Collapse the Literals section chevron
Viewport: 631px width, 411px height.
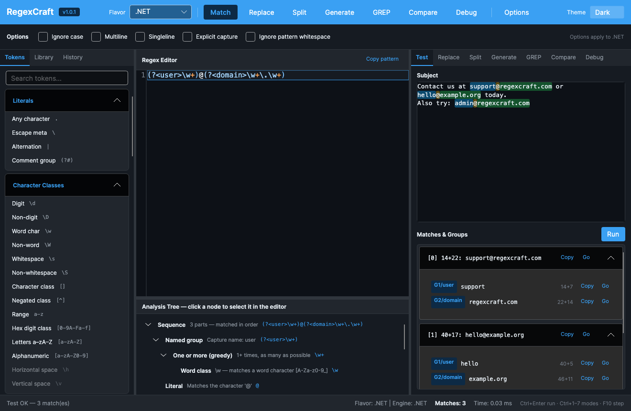(x=117, y=100)
